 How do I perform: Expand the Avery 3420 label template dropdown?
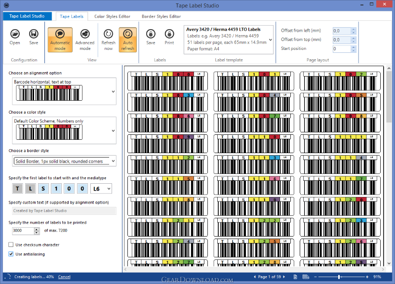click(270, 40)
